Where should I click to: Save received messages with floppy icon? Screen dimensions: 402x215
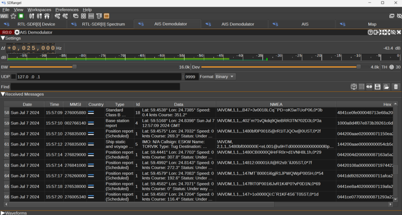[377, 87]
